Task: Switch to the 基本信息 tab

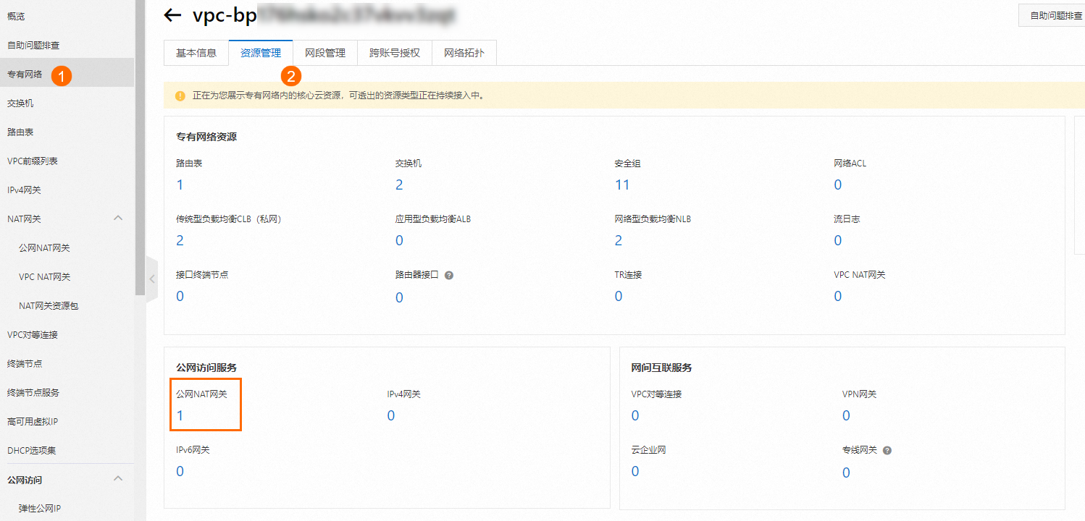Action: click(x=196, y=53)
